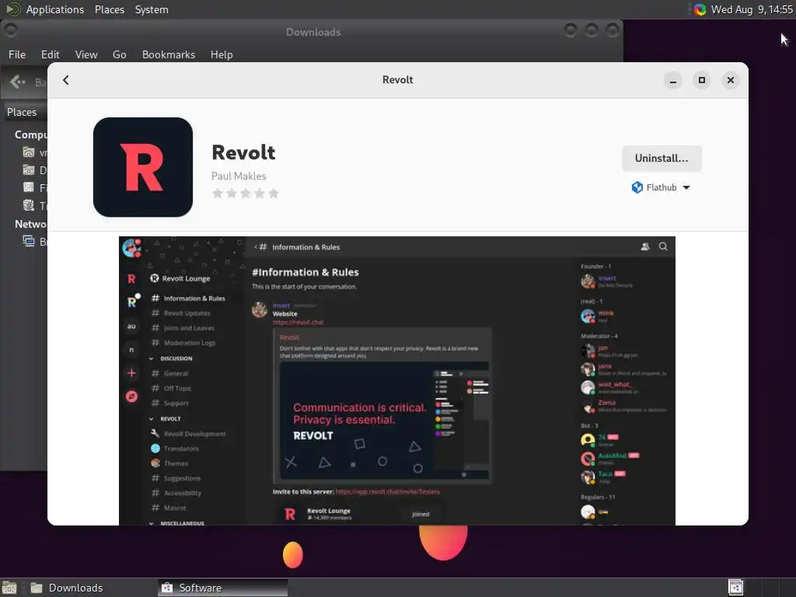
Task: Click the Trash icon in Downloads sidebar
Action: (29, 205)
